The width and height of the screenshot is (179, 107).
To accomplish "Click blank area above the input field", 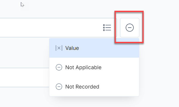I will [x=69, y=9].
